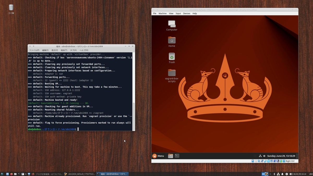Image resolution: width=313 pixels, height=176 pixels.
Task: Click the power manager icon in host tray
Action: tap(287, 174)
